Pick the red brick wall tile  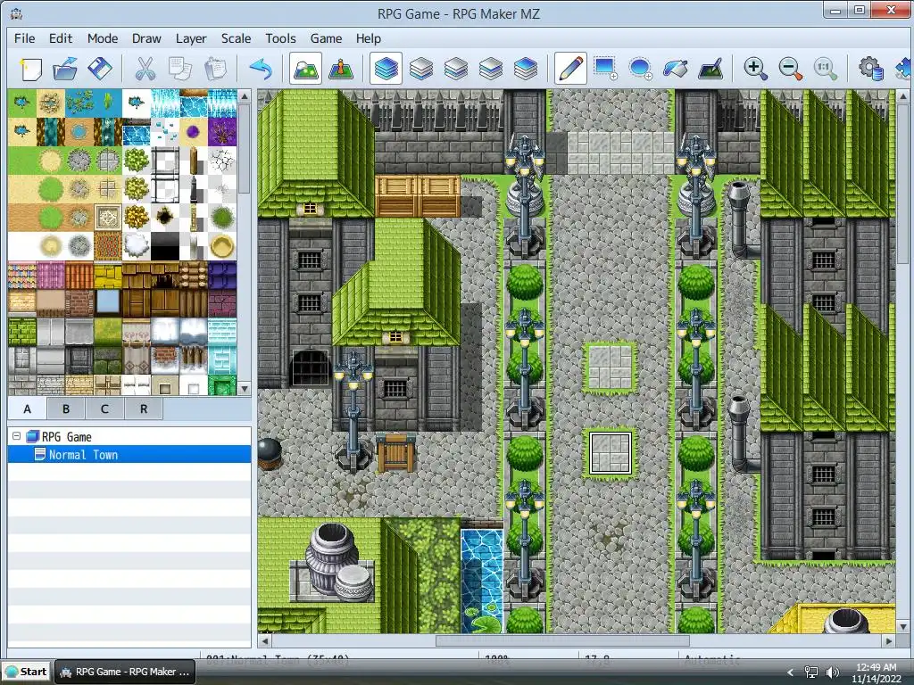[x=79, y=304]
